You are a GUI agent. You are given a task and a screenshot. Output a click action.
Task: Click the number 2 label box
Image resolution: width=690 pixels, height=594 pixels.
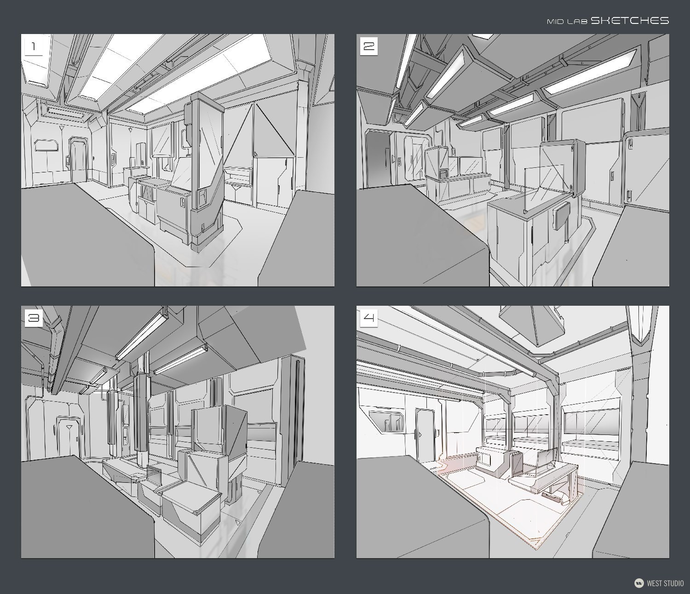(369, 46)
